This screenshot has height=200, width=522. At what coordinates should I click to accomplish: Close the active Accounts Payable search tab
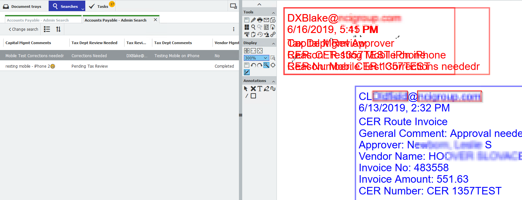click(156, 20)
